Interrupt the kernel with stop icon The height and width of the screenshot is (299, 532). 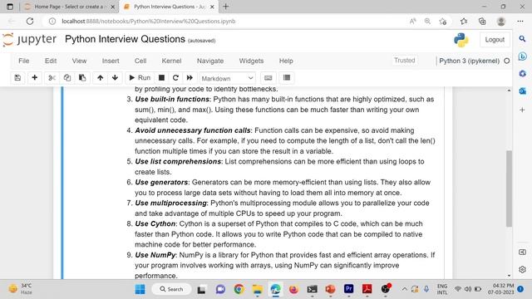pyautogui.click(x=161, y=78)
